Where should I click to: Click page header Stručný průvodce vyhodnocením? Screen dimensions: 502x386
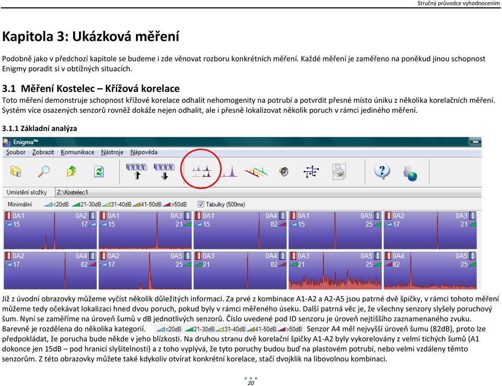[x=458, y=3]
